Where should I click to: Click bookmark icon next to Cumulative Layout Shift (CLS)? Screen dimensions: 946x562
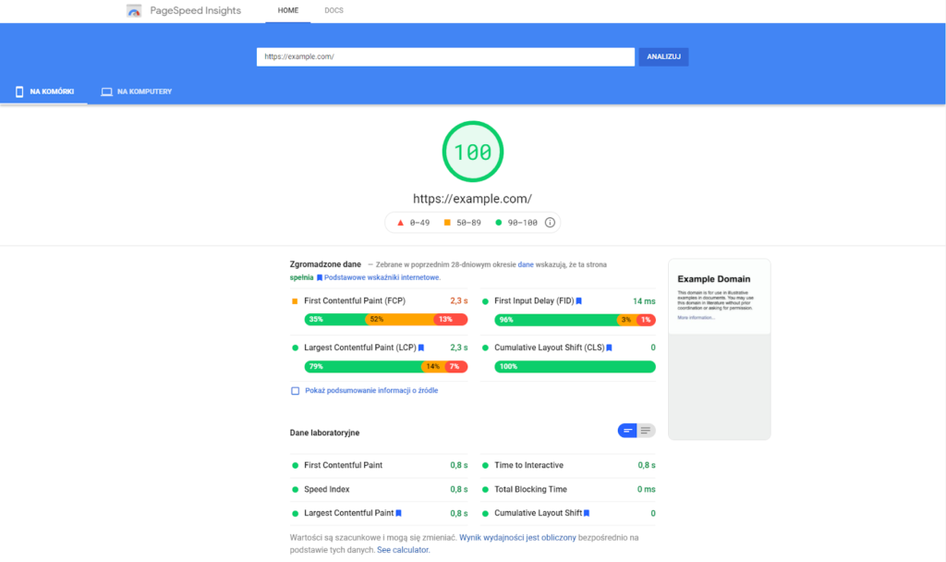coord(609,348)
